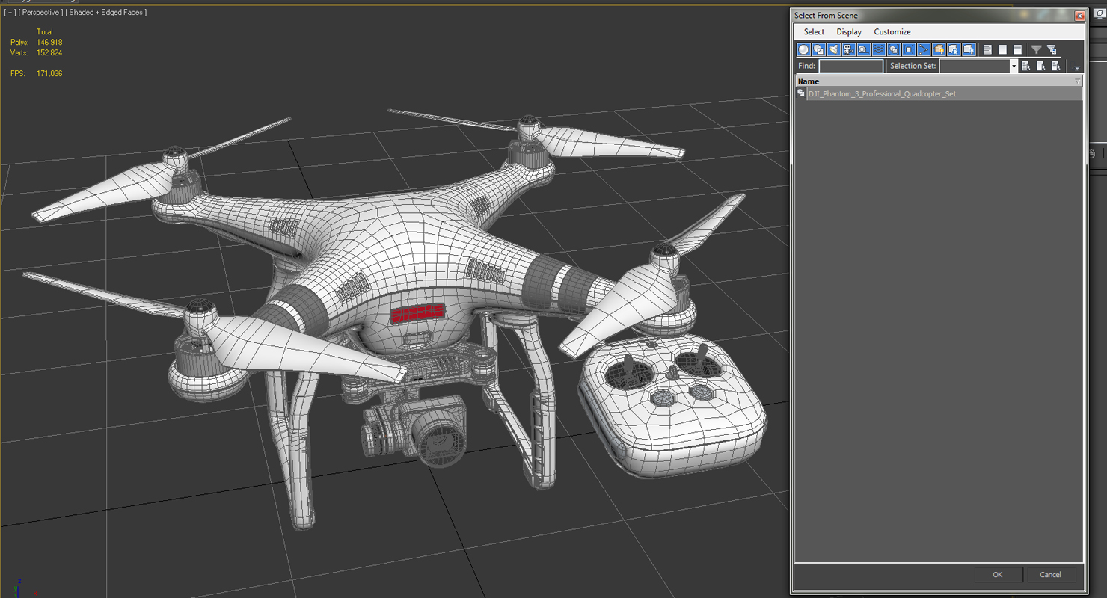Toggle Display Space Warps filter
The width and height of the screenshot is (1107, 598).
(878, 49)
